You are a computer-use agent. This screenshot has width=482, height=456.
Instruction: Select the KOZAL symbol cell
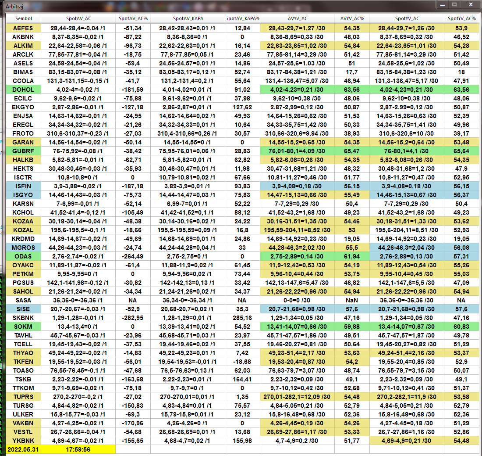[x=23, y=230]
